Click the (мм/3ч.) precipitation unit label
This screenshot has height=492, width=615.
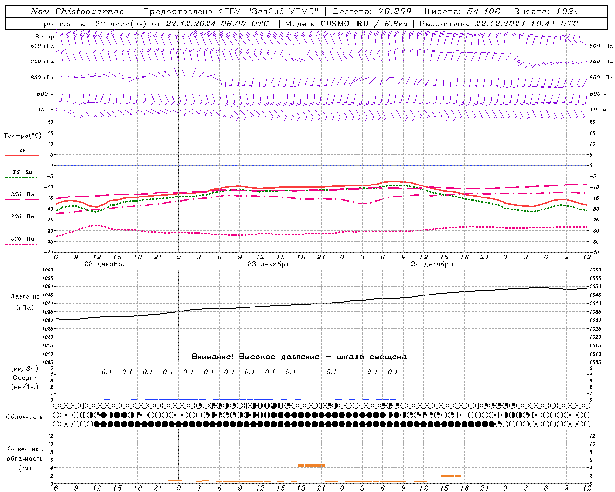[25, 369]
